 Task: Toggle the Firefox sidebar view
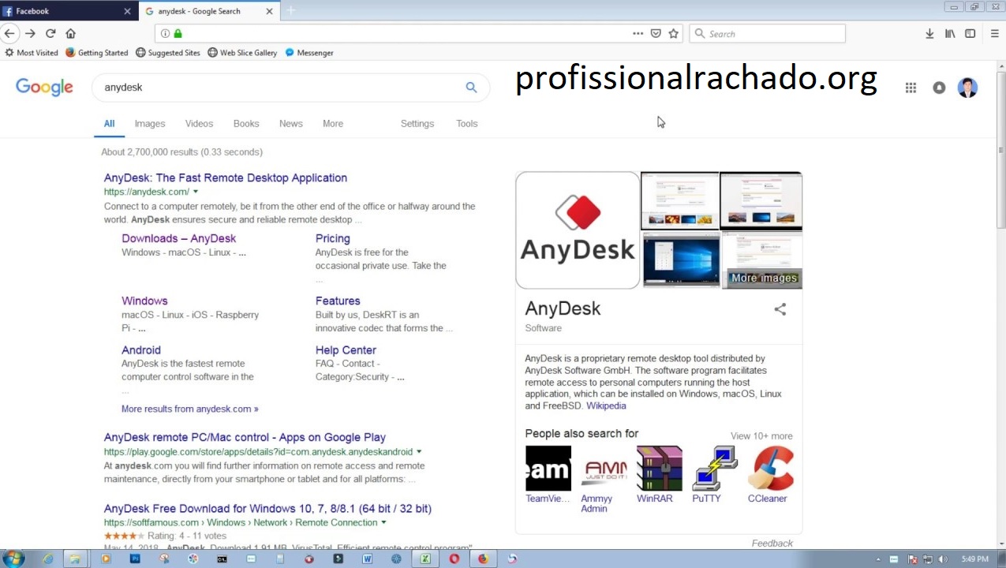click(x=970, y=33)
